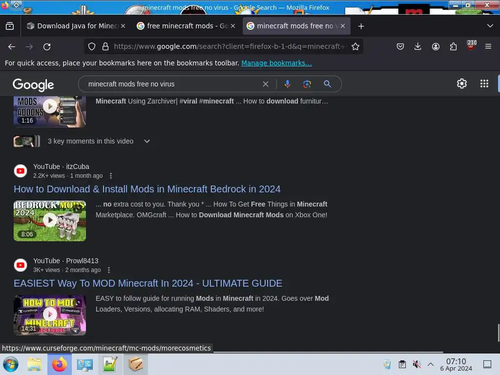Click the Firefox address bar URL
500x375 pixels.
(x=229, y=46)
